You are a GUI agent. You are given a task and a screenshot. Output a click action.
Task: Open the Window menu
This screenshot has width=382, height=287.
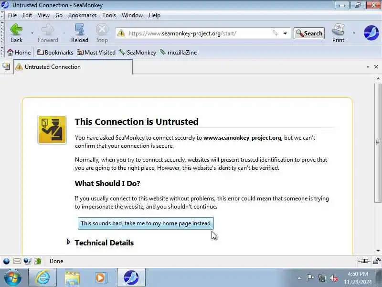tap(132, 15)
